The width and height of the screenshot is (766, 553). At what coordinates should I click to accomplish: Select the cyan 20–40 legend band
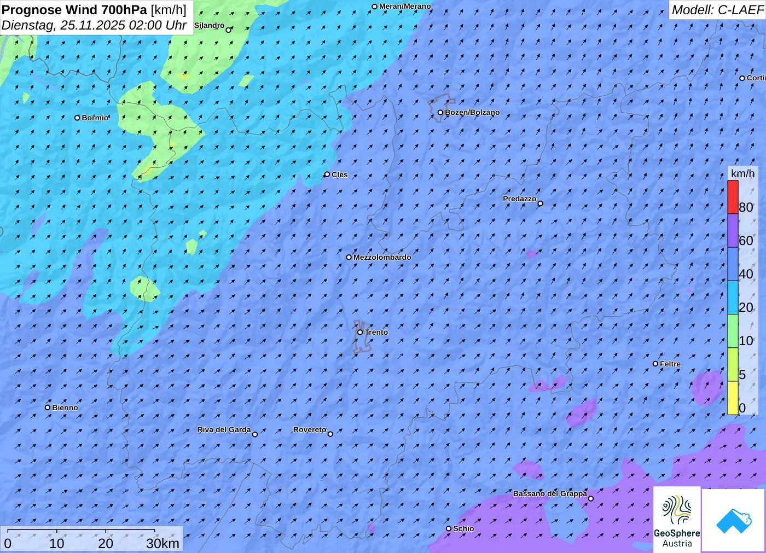tap(733, 298)
